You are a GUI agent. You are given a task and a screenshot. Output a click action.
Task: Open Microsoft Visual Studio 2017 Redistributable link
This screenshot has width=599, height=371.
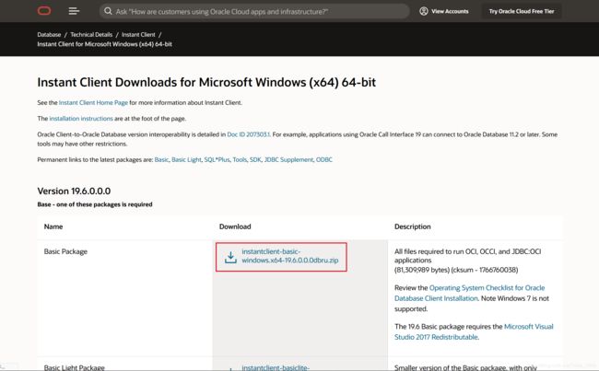click(474, 331)
